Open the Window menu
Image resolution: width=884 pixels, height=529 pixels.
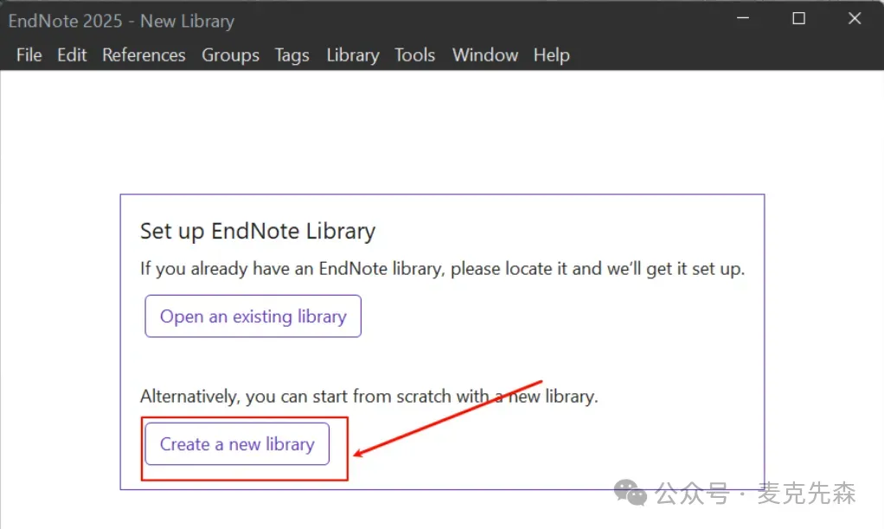[x=485, y=54]
